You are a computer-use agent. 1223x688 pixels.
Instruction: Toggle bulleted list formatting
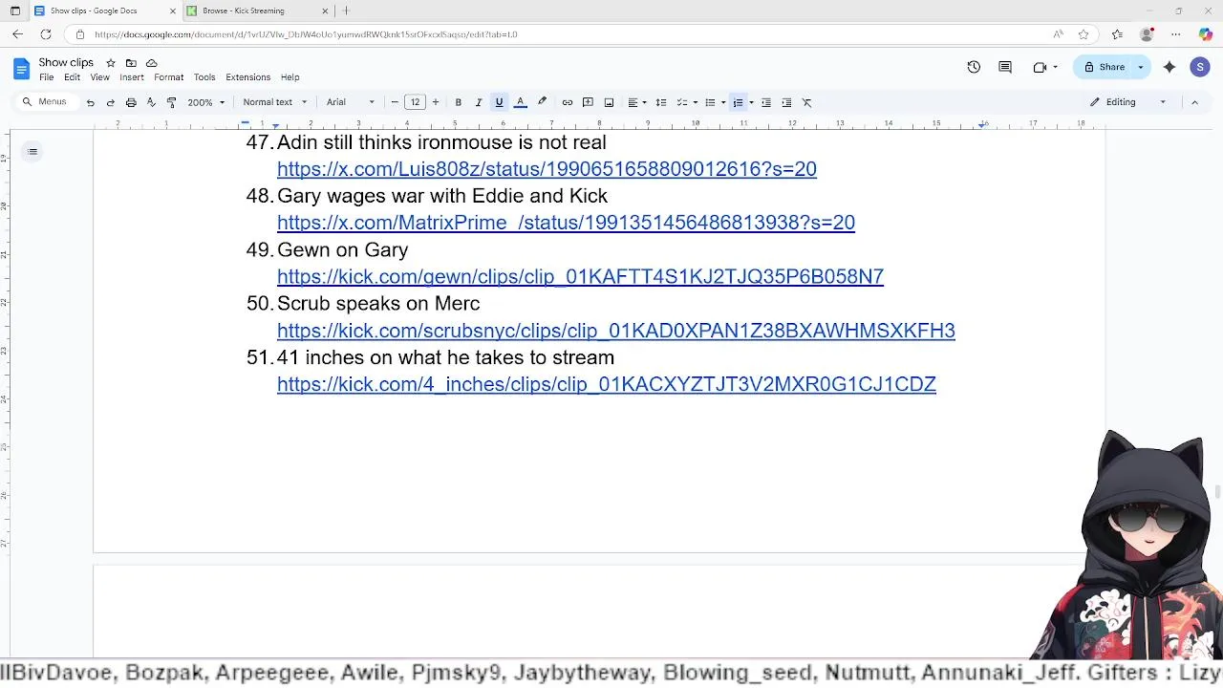click(x=709, y=102)
